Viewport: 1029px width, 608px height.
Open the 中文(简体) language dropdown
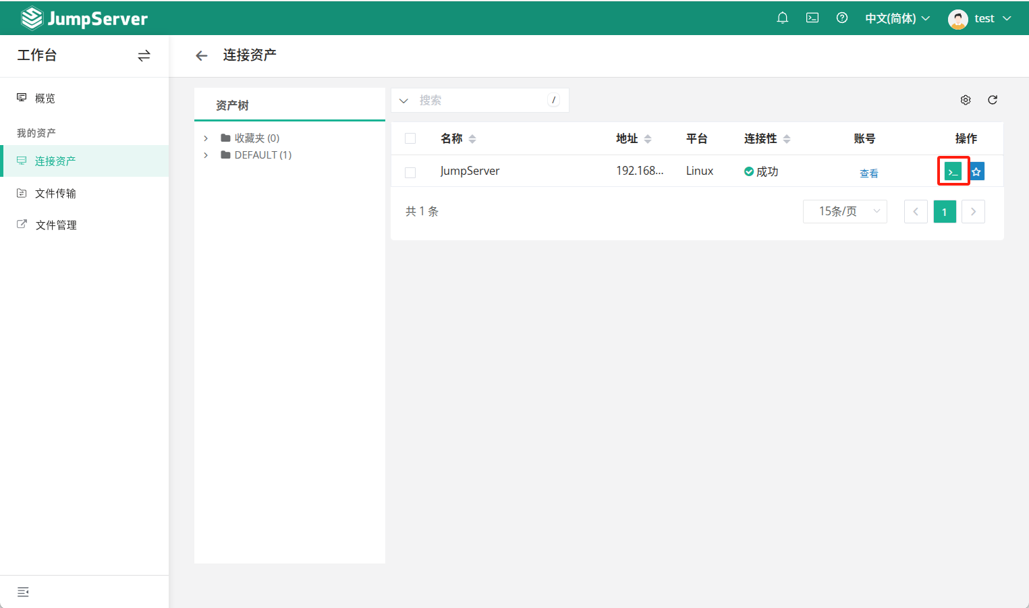point(897,19)
